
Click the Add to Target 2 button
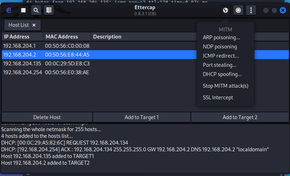point(240,117)
